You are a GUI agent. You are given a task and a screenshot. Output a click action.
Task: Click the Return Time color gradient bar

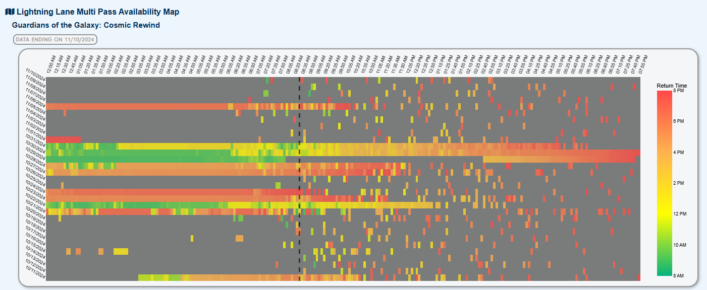click(664, 183)
